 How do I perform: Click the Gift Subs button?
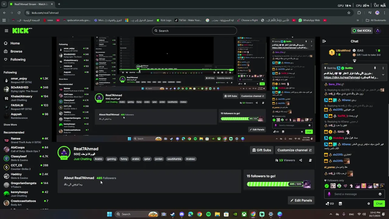pyautogui.click(x=262, y=150)
